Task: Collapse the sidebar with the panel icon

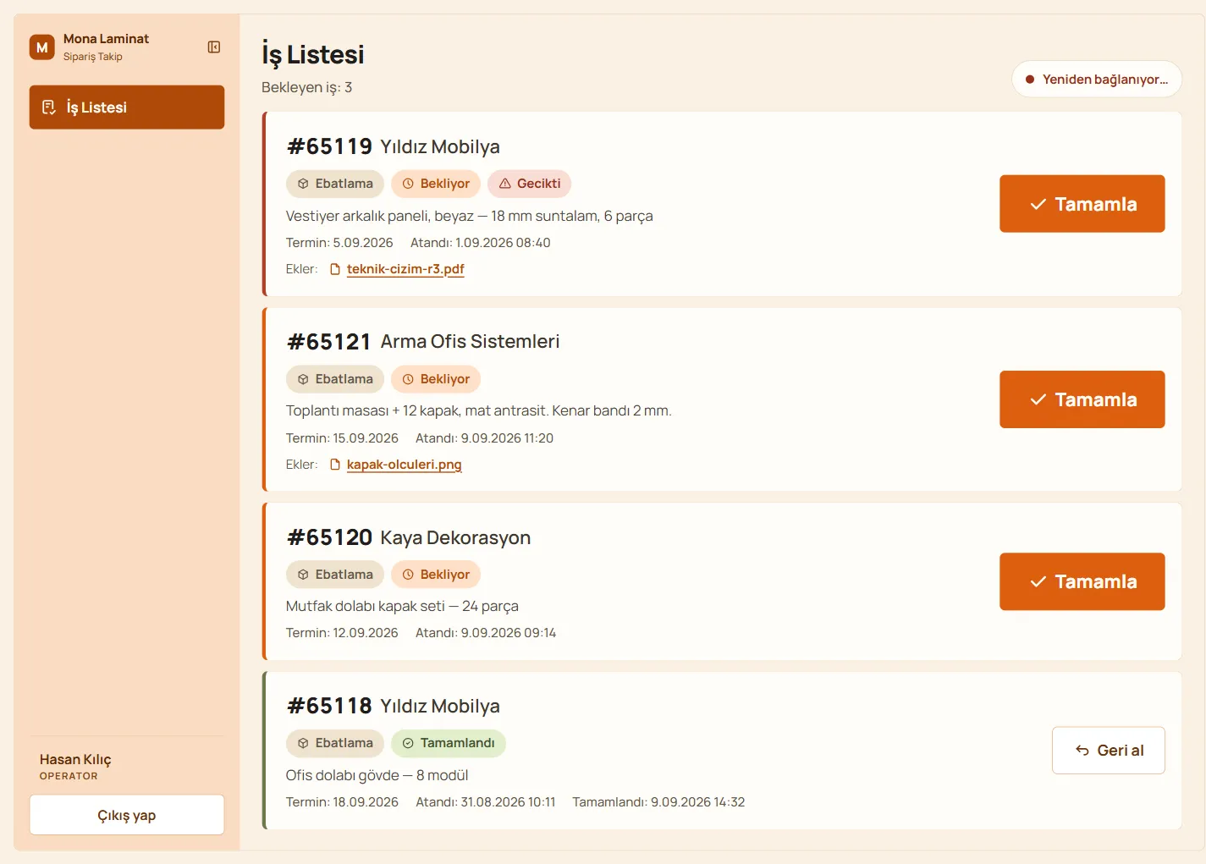Action: click(x=214, y=47)
